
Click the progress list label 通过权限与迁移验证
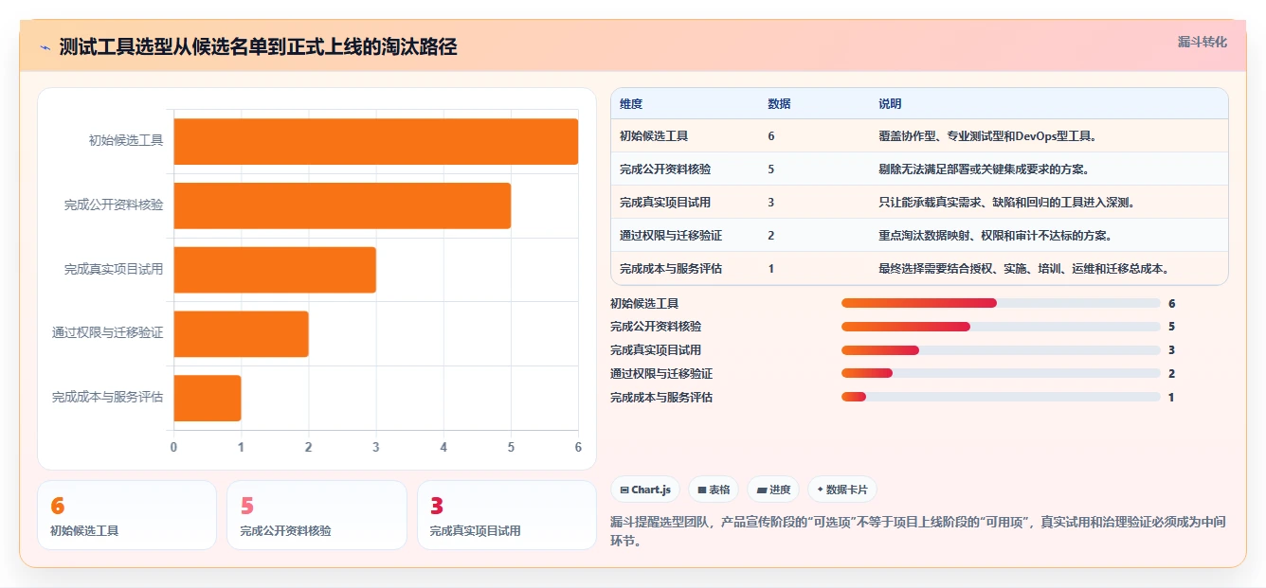pyautogui.click(x=661, y=374)
